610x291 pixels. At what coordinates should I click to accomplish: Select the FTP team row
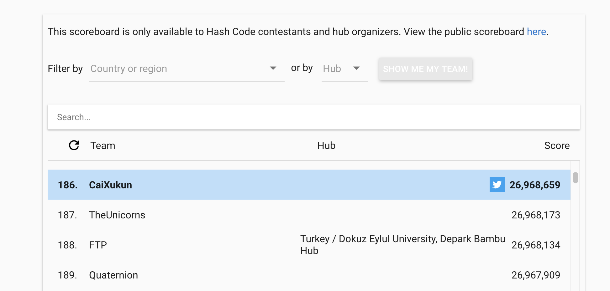pos(309,245)
